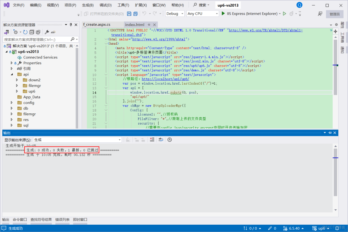Refresh the Solution Explorer
This screenshot has height=232, width=348.
(25, 32)
